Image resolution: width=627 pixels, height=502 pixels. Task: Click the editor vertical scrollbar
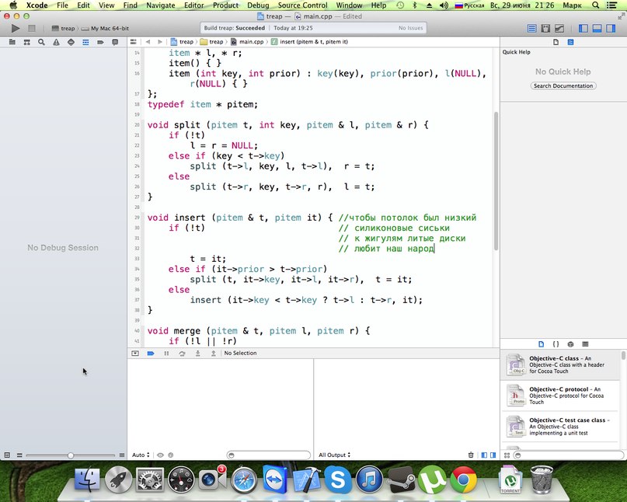tap(496, 181)
